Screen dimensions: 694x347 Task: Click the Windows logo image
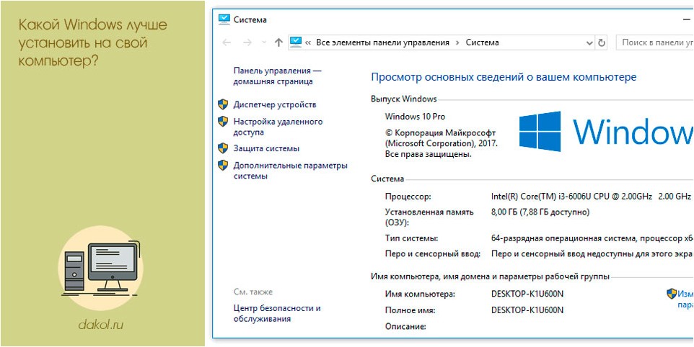click(540, 131)
